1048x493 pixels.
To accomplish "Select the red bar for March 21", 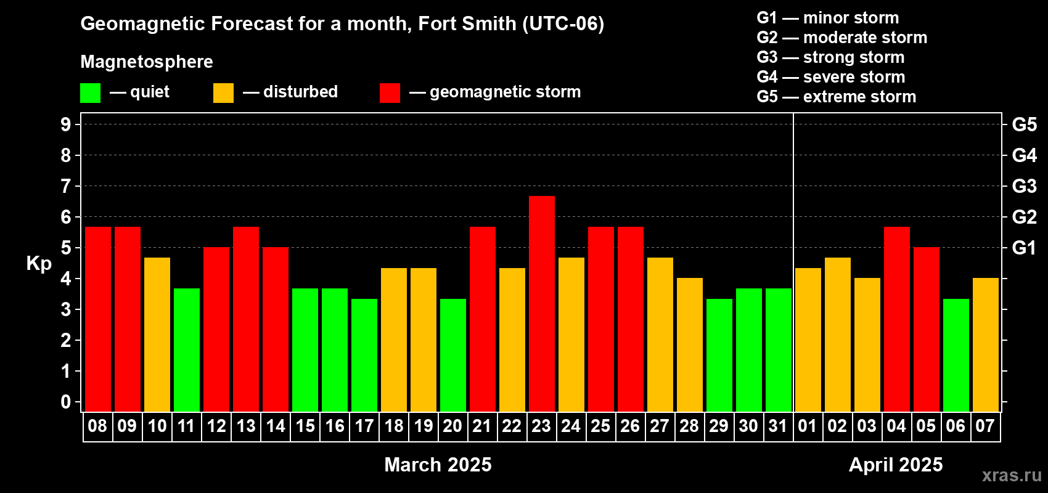I will [x=483, y=319].
